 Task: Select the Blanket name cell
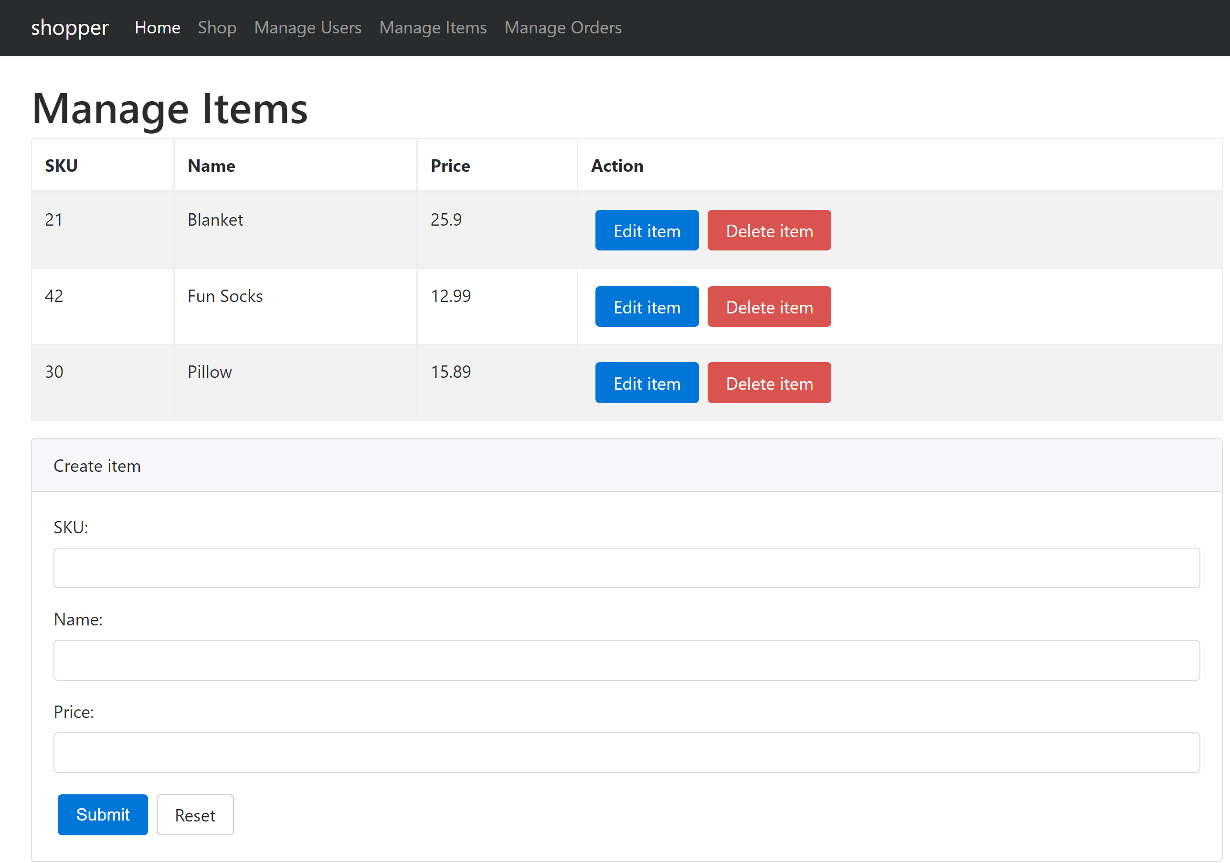[x=295, y=230]
